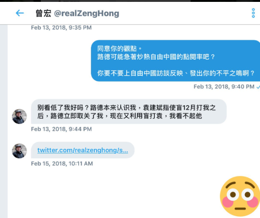This screenshot has height=218, width=260.
Task: Open the three-dot more options menu
Action: [x=253, y=13]
